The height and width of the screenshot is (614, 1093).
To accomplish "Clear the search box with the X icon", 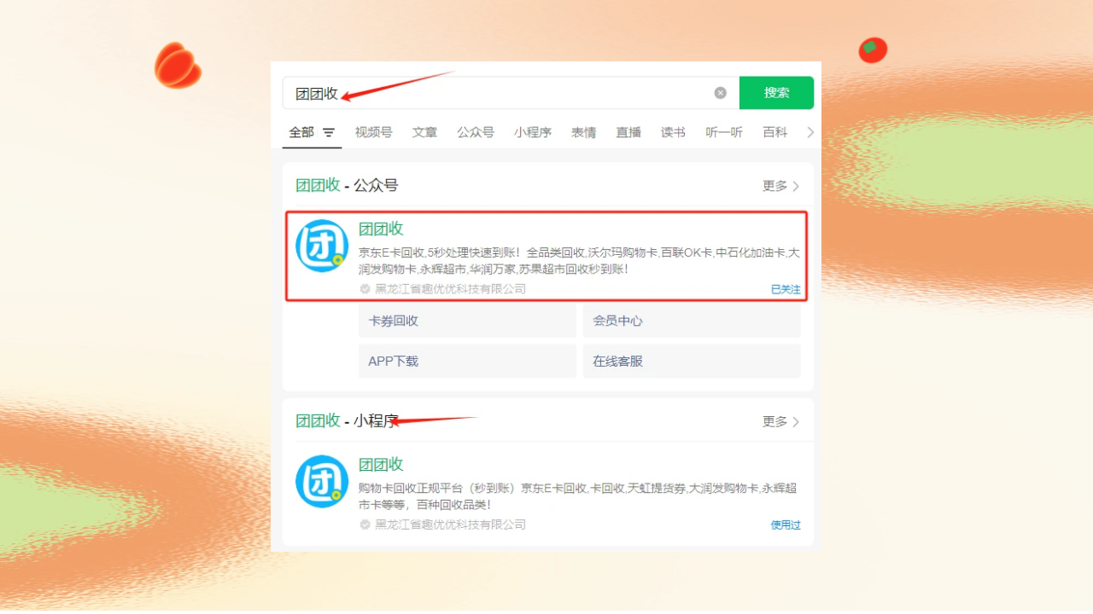I will pyautogui.click(x=720, y=93).
